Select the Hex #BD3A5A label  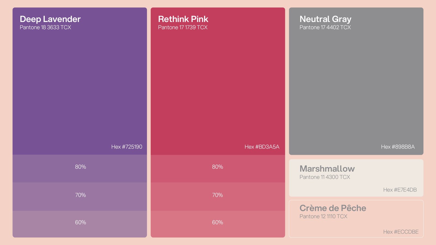coord(262,147)
